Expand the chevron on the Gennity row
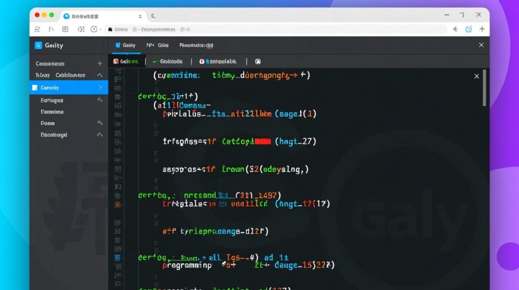This screenshot has height=290, width=519. [100, 88]
